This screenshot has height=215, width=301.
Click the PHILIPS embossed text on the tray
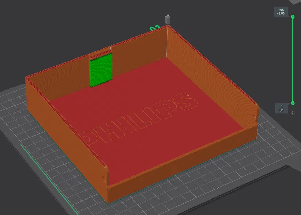pyautogui.click(x=139, y=119)
